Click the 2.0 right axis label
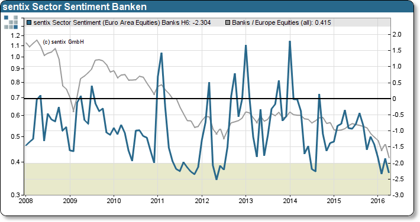Screen dimensions: 420x222 pyautogui.click(x=397, y=34)
